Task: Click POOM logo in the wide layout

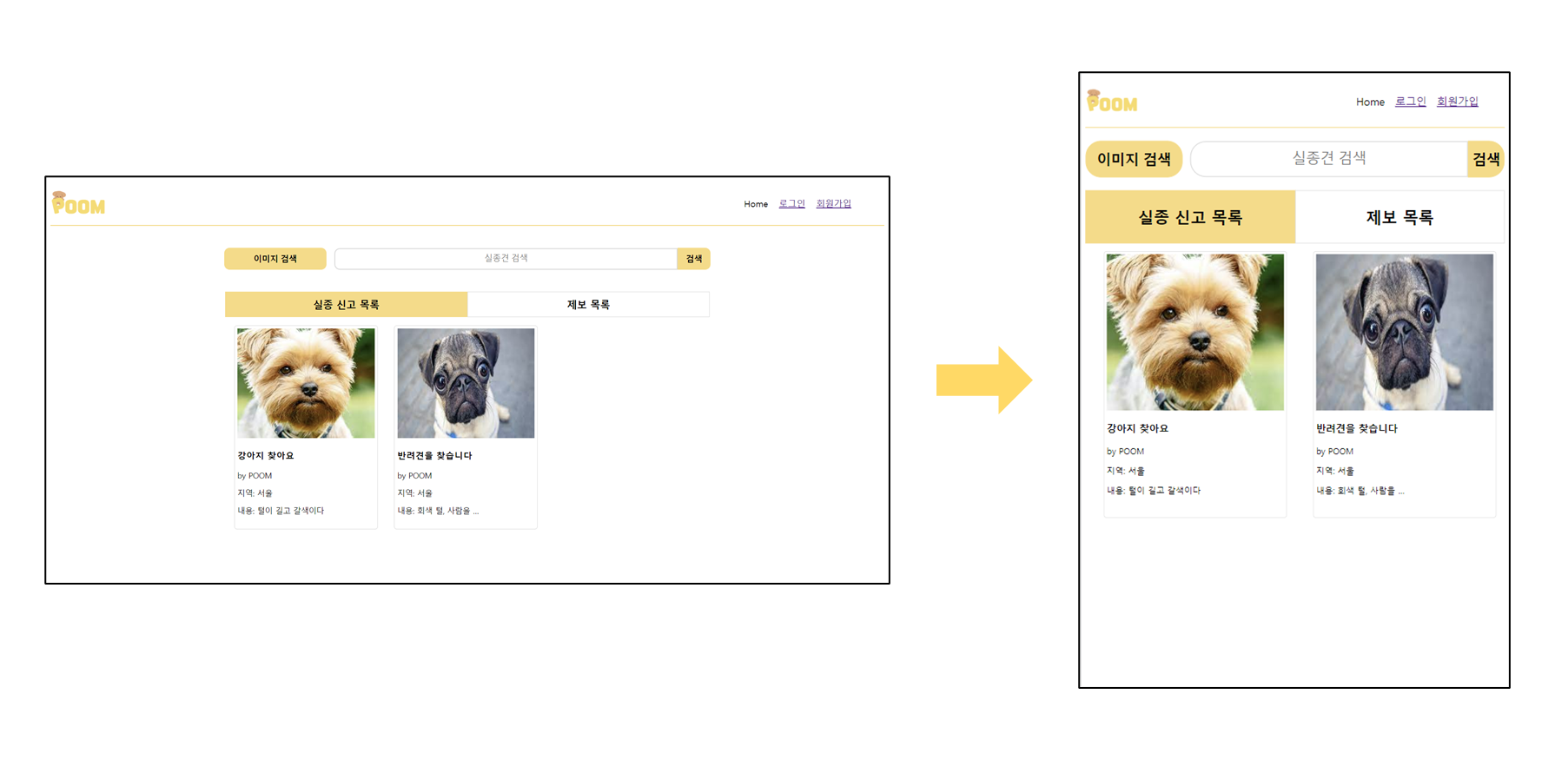Action: tap(78, 204)
